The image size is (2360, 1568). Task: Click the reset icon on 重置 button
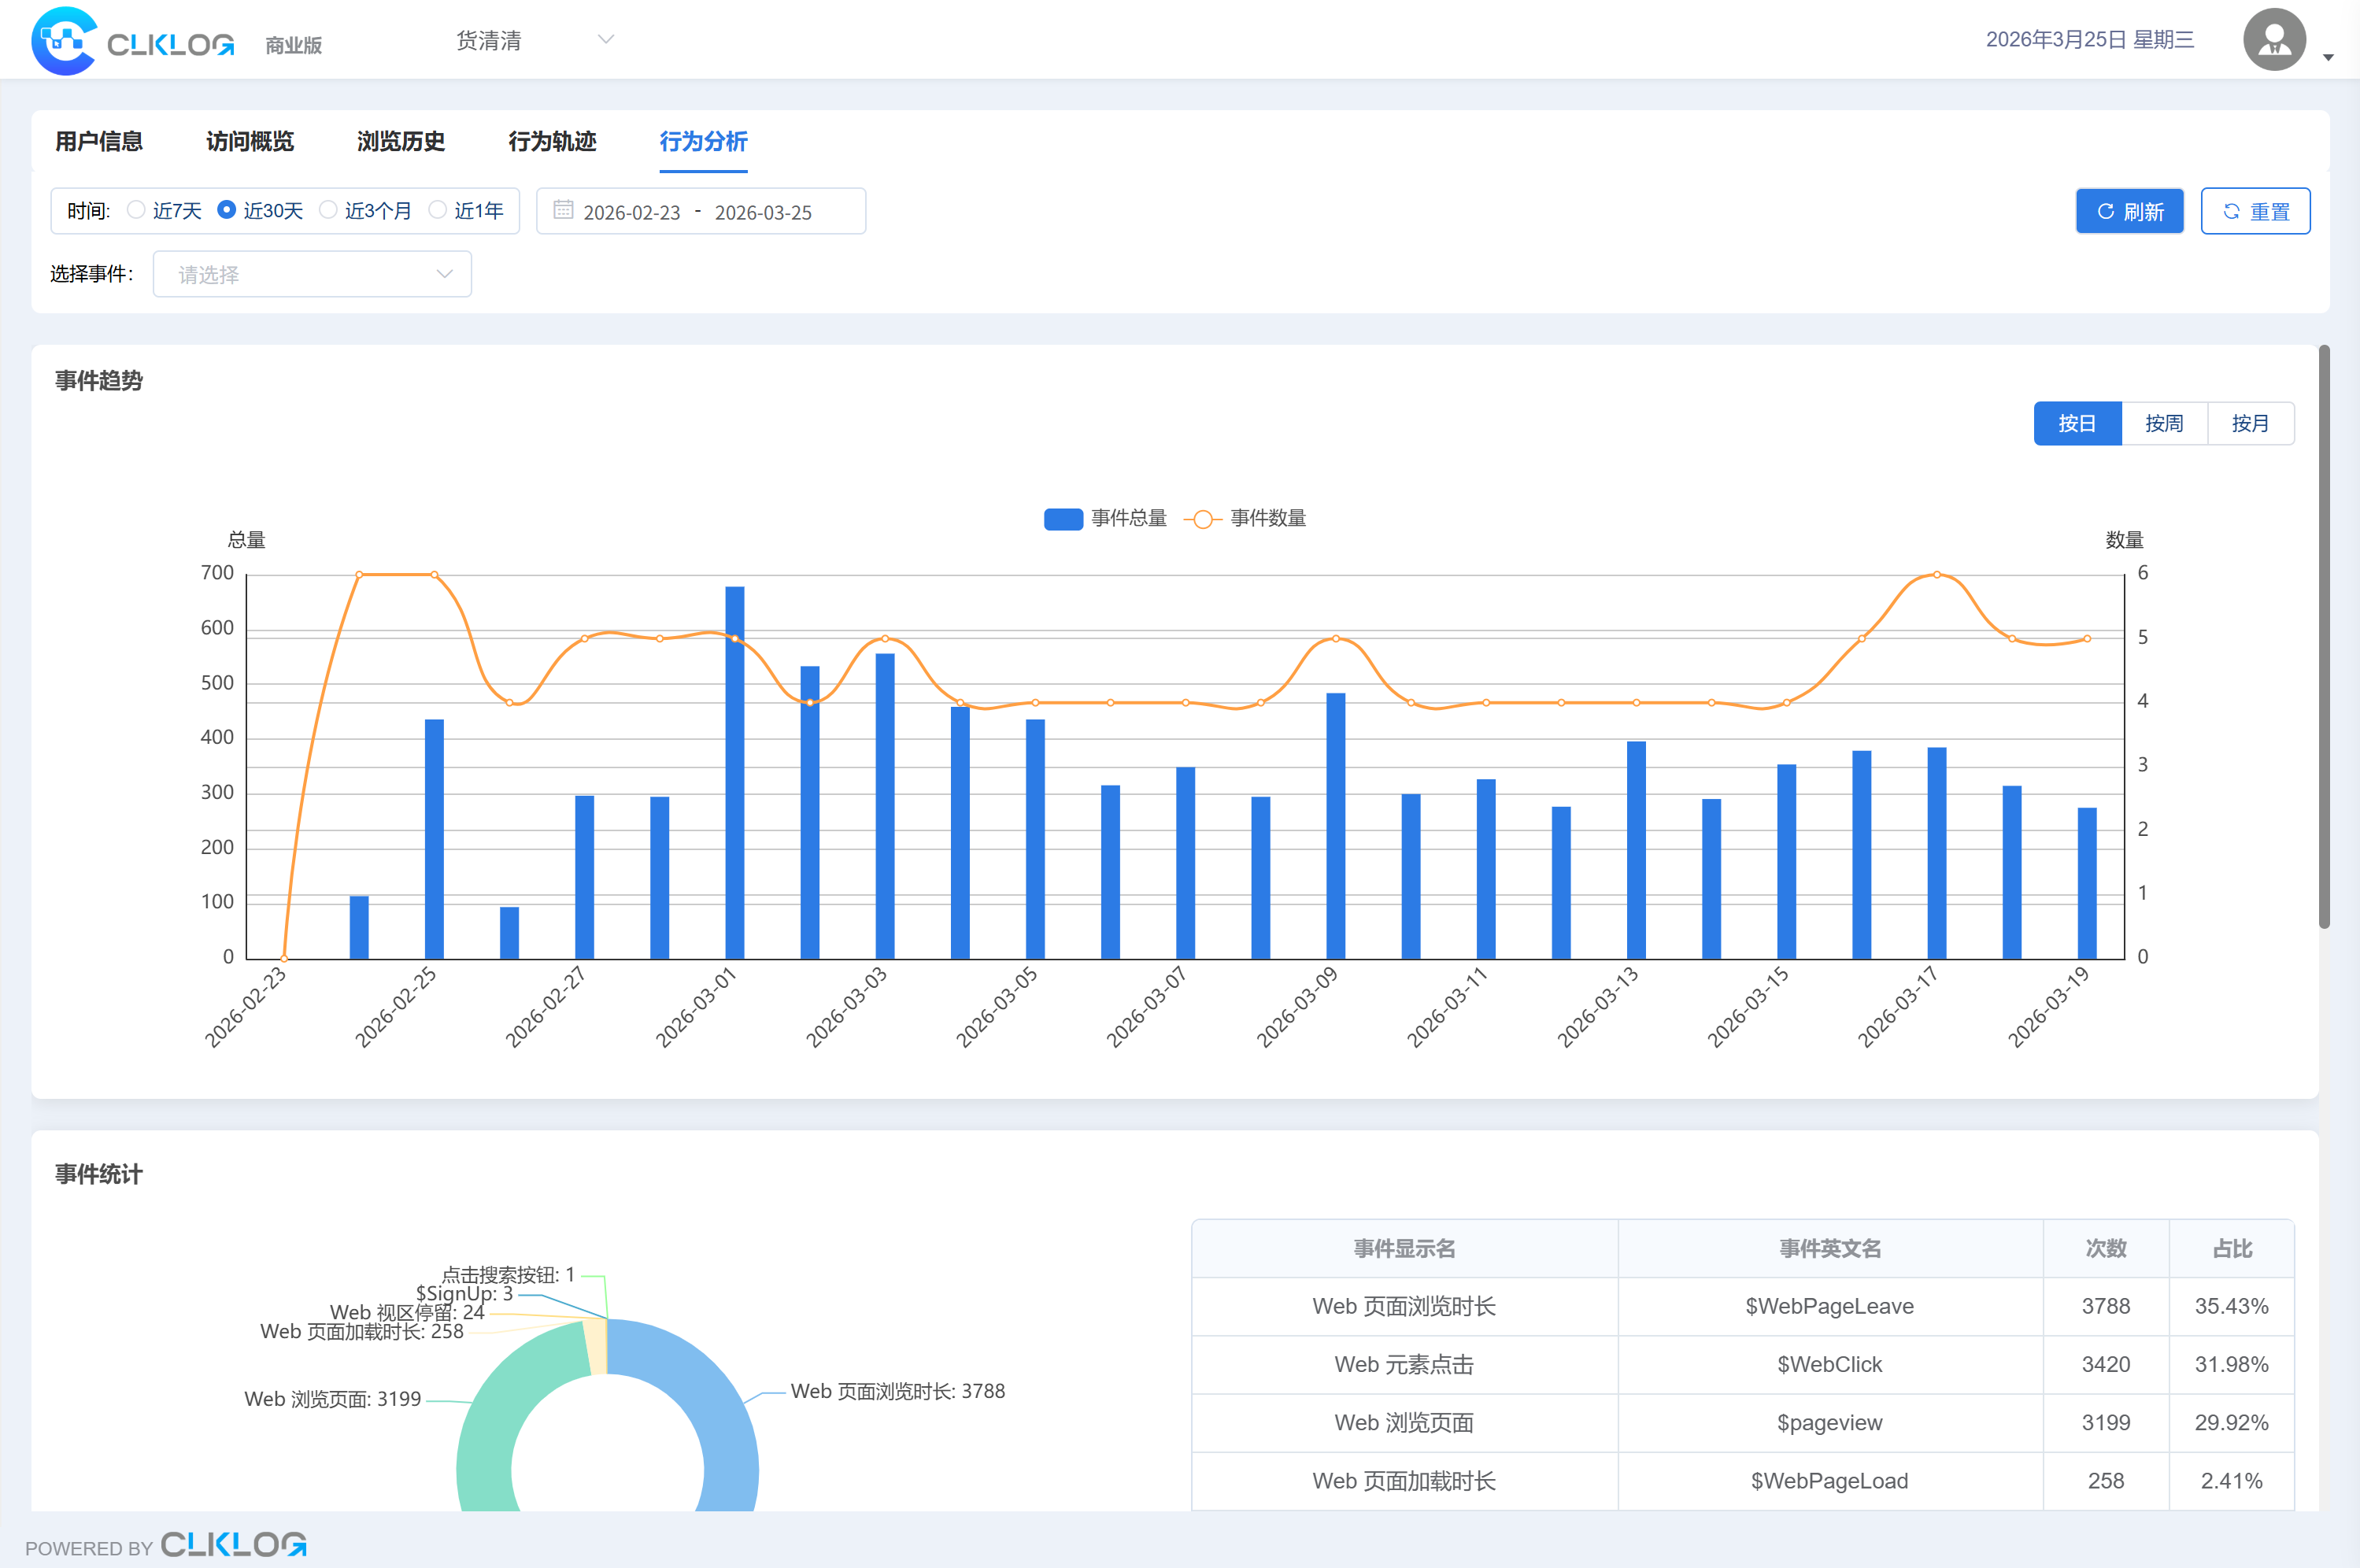click(x=2231, y=212)
